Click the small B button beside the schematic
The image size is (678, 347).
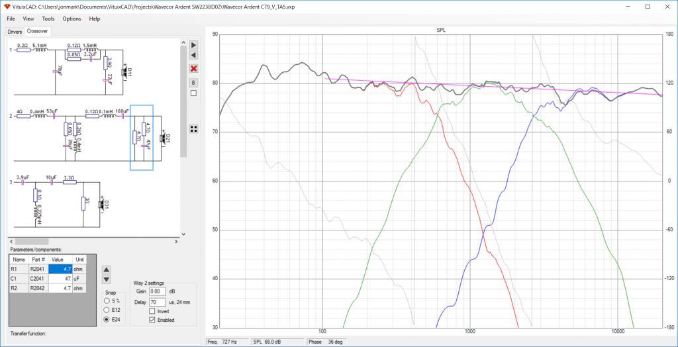point(194,82)
